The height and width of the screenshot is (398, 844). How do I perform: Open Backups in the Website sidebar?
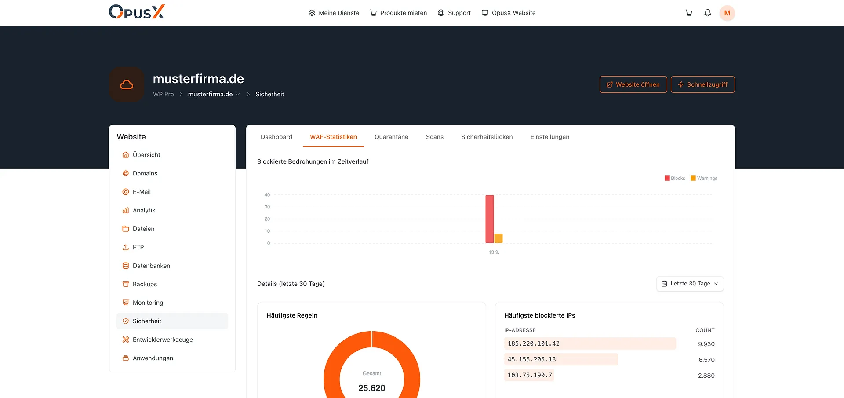(x=172, y=284)
